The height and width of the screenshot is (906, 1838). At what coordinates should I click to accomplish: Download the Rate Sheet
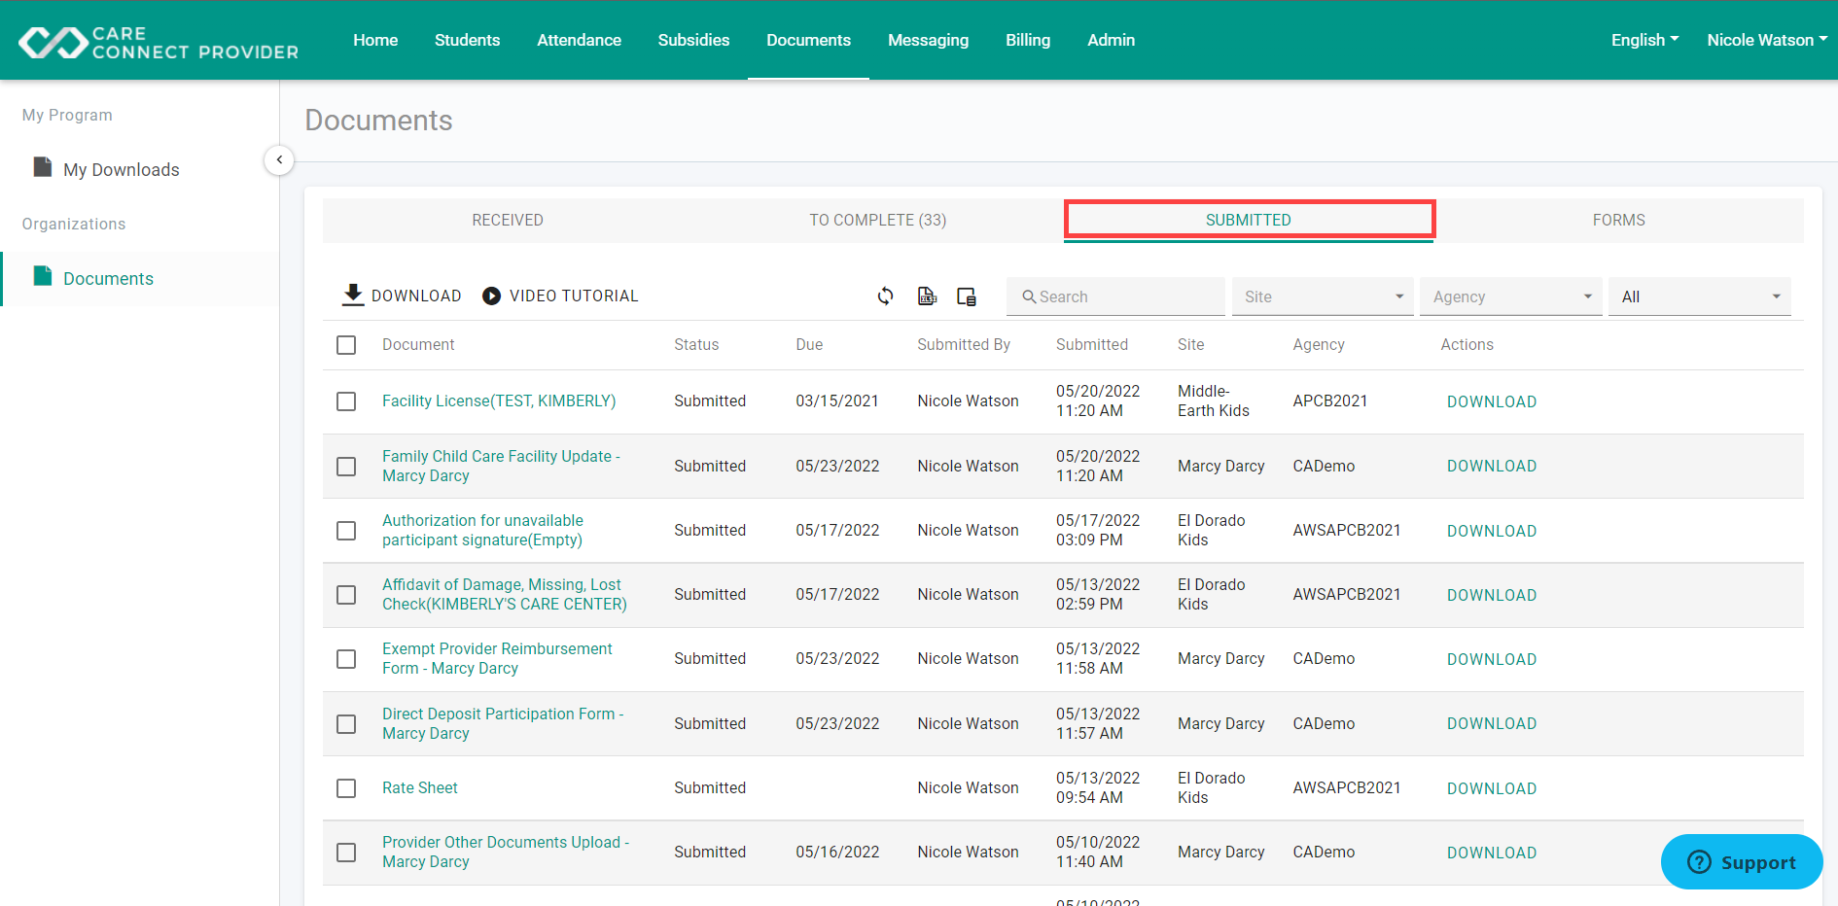1492,788
